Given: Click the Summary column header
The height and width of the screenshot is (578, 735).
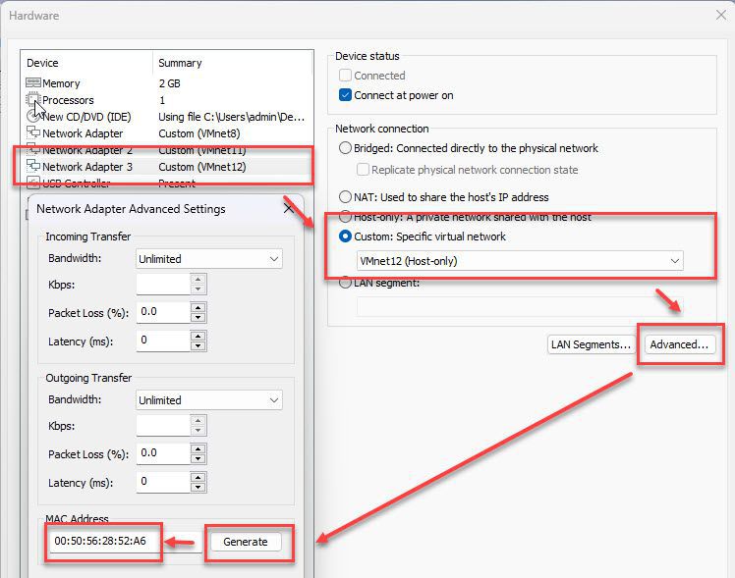Looking at the screenshot, I should point(233,63).
